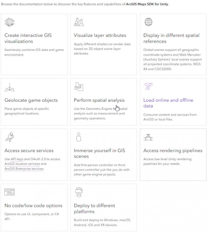Click the hatched polygon spatial analysis icon

(x=79, y=87)
